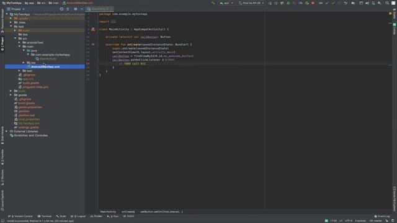Select the java folder in tree
The image size is (397, 223).
point(32,51)
